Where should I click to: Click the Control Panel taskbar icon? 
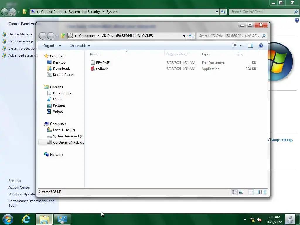tap(62, 219)
